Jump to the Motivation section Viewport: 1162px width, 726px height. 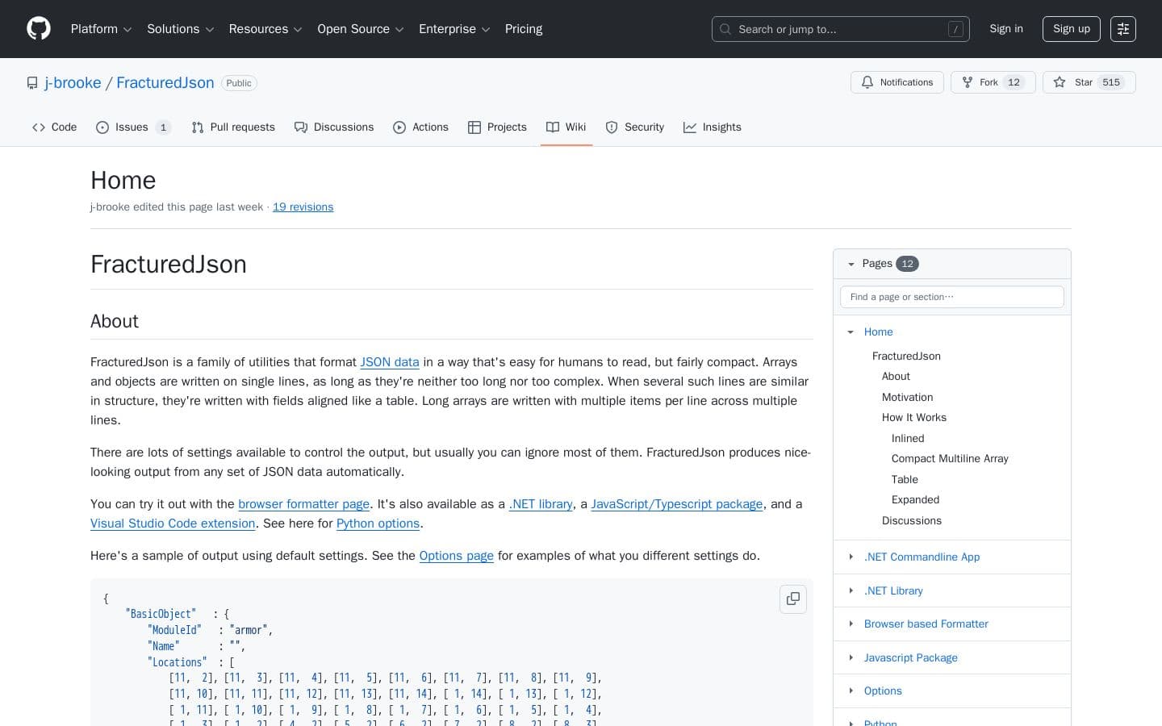point(908,398)
